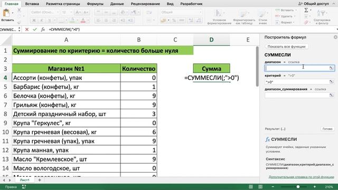Viewport: 338px width, 190px height.
Task: Apply the red font color A
Action: 83,20
